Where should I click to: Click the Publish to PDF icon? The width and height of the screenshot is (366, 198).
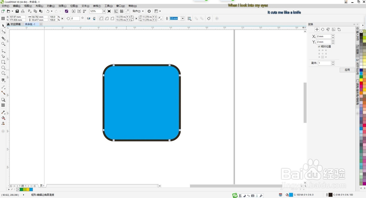(x=85, y=11)
